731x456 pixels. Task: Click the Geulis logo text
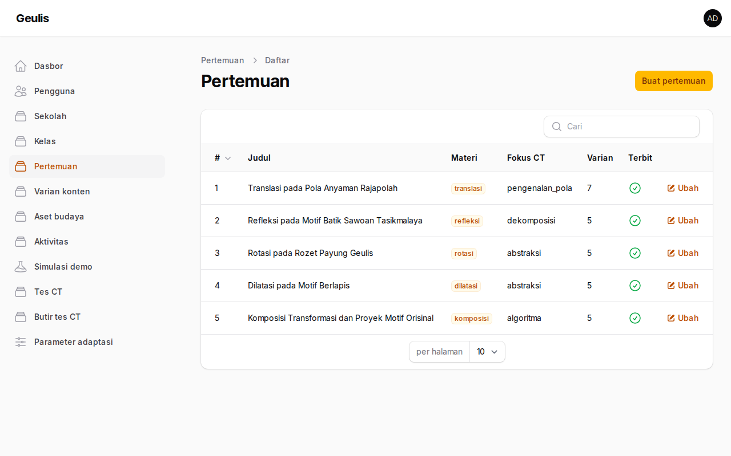coord(33,18)
